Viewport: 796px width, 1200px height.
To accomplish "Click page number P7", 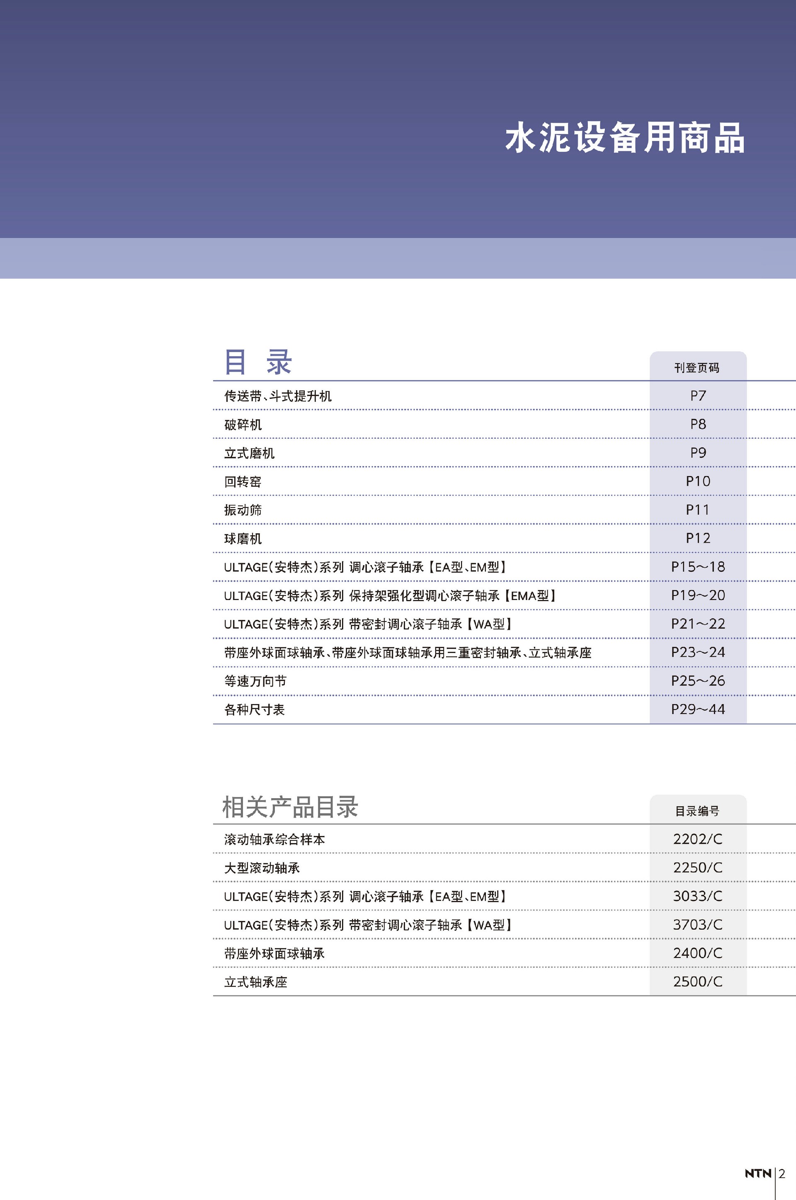I will 698,396.
